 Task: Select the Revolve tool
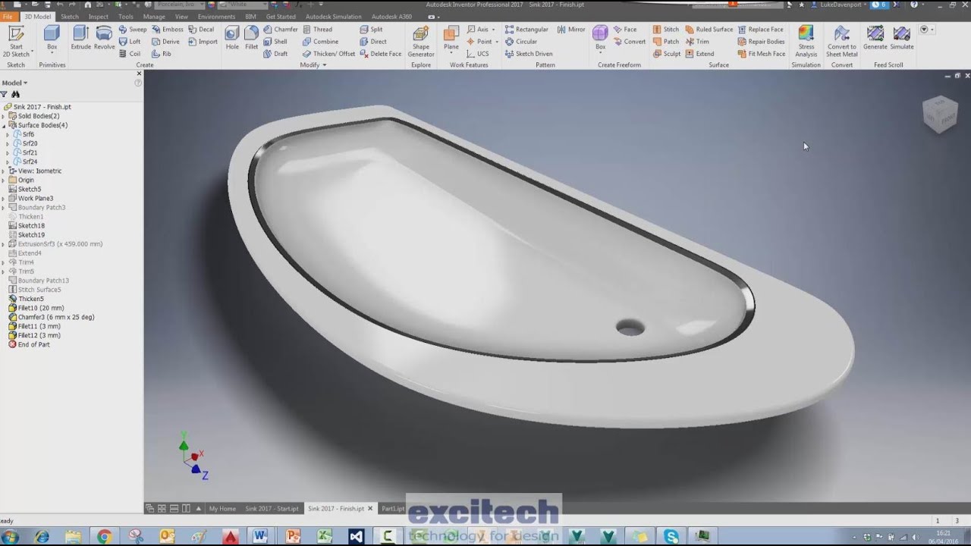click(105, 38)
